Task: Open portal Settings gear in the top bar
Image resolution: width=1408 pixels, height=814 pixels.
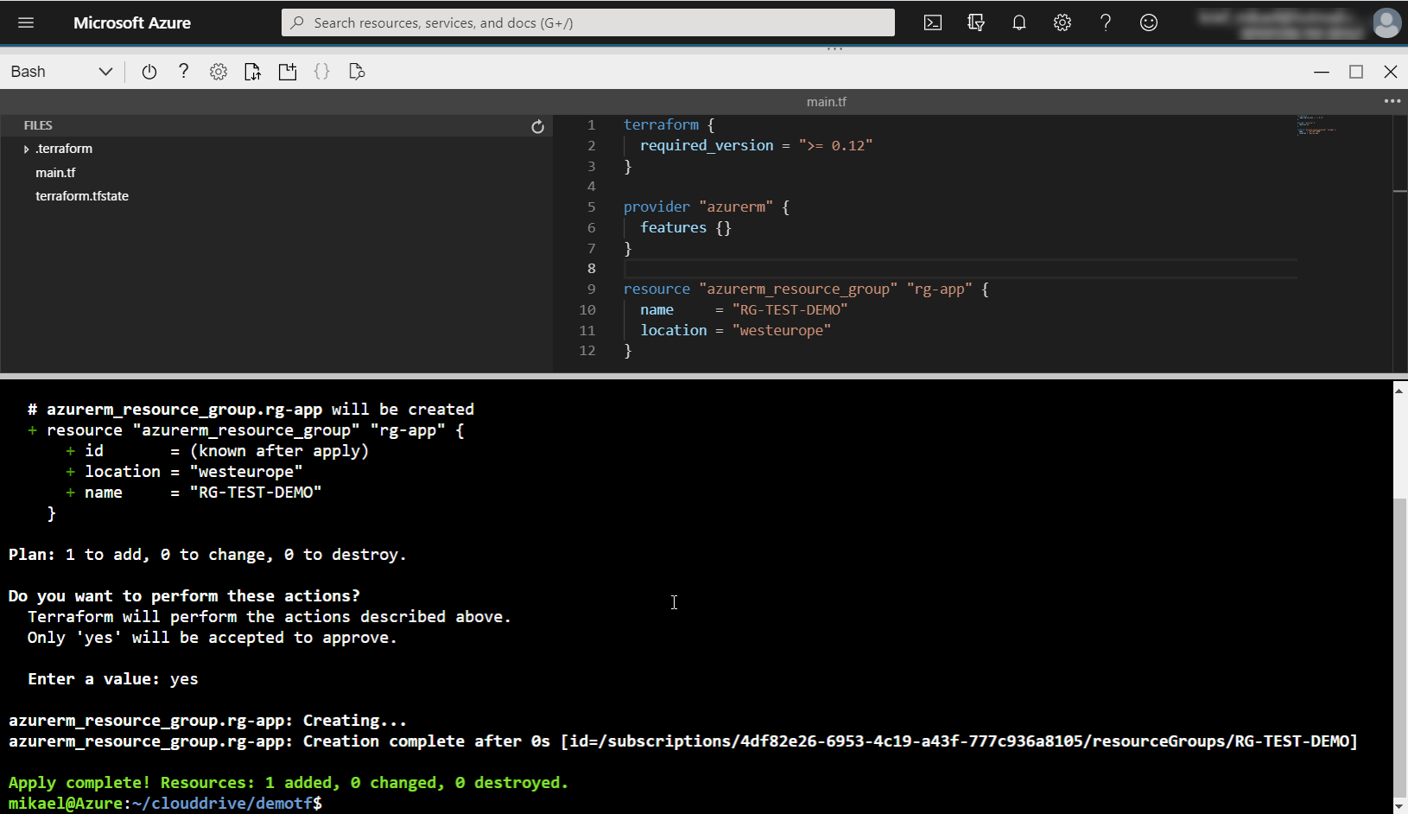Action: click(1062, 23)
